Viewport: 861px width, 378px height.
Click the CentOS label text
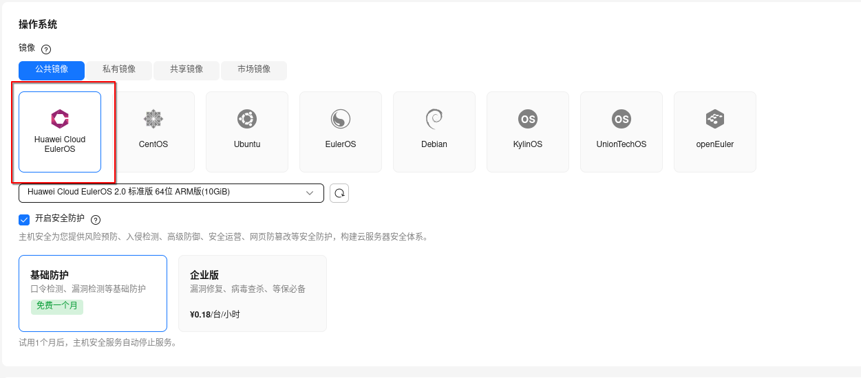coord(153,144)
